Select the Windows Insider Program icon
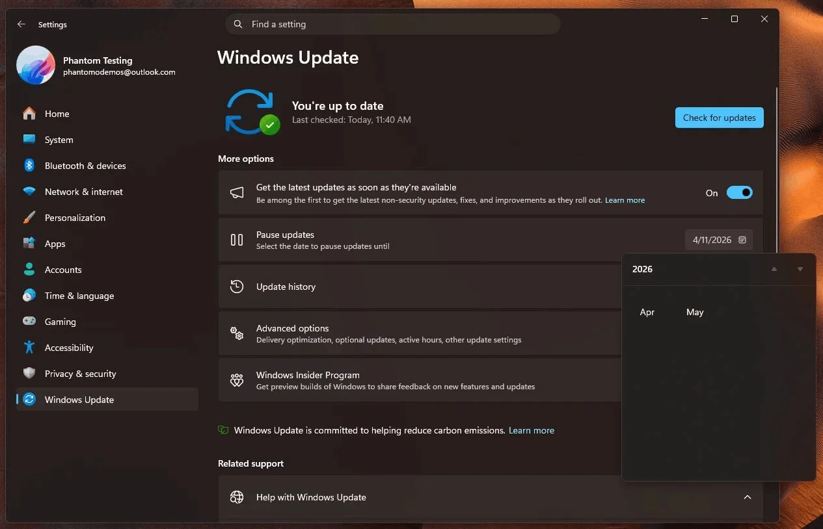 (x=236, y=380)
